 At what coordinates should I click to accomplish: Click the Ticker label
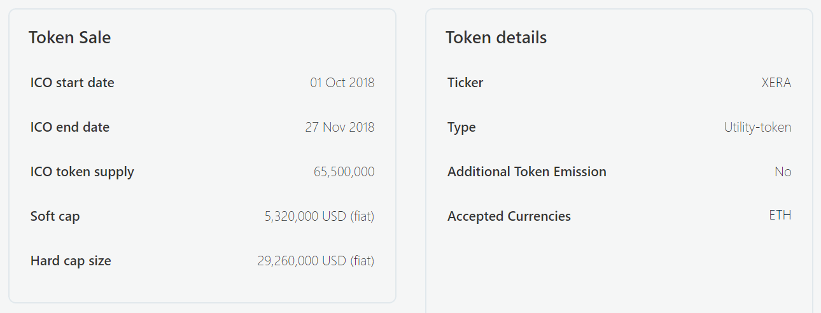[x=465, y=83]
